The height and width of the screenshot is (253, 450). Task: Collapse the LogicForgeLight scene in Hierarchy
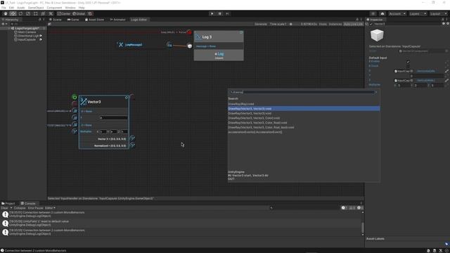pos(9,28)
